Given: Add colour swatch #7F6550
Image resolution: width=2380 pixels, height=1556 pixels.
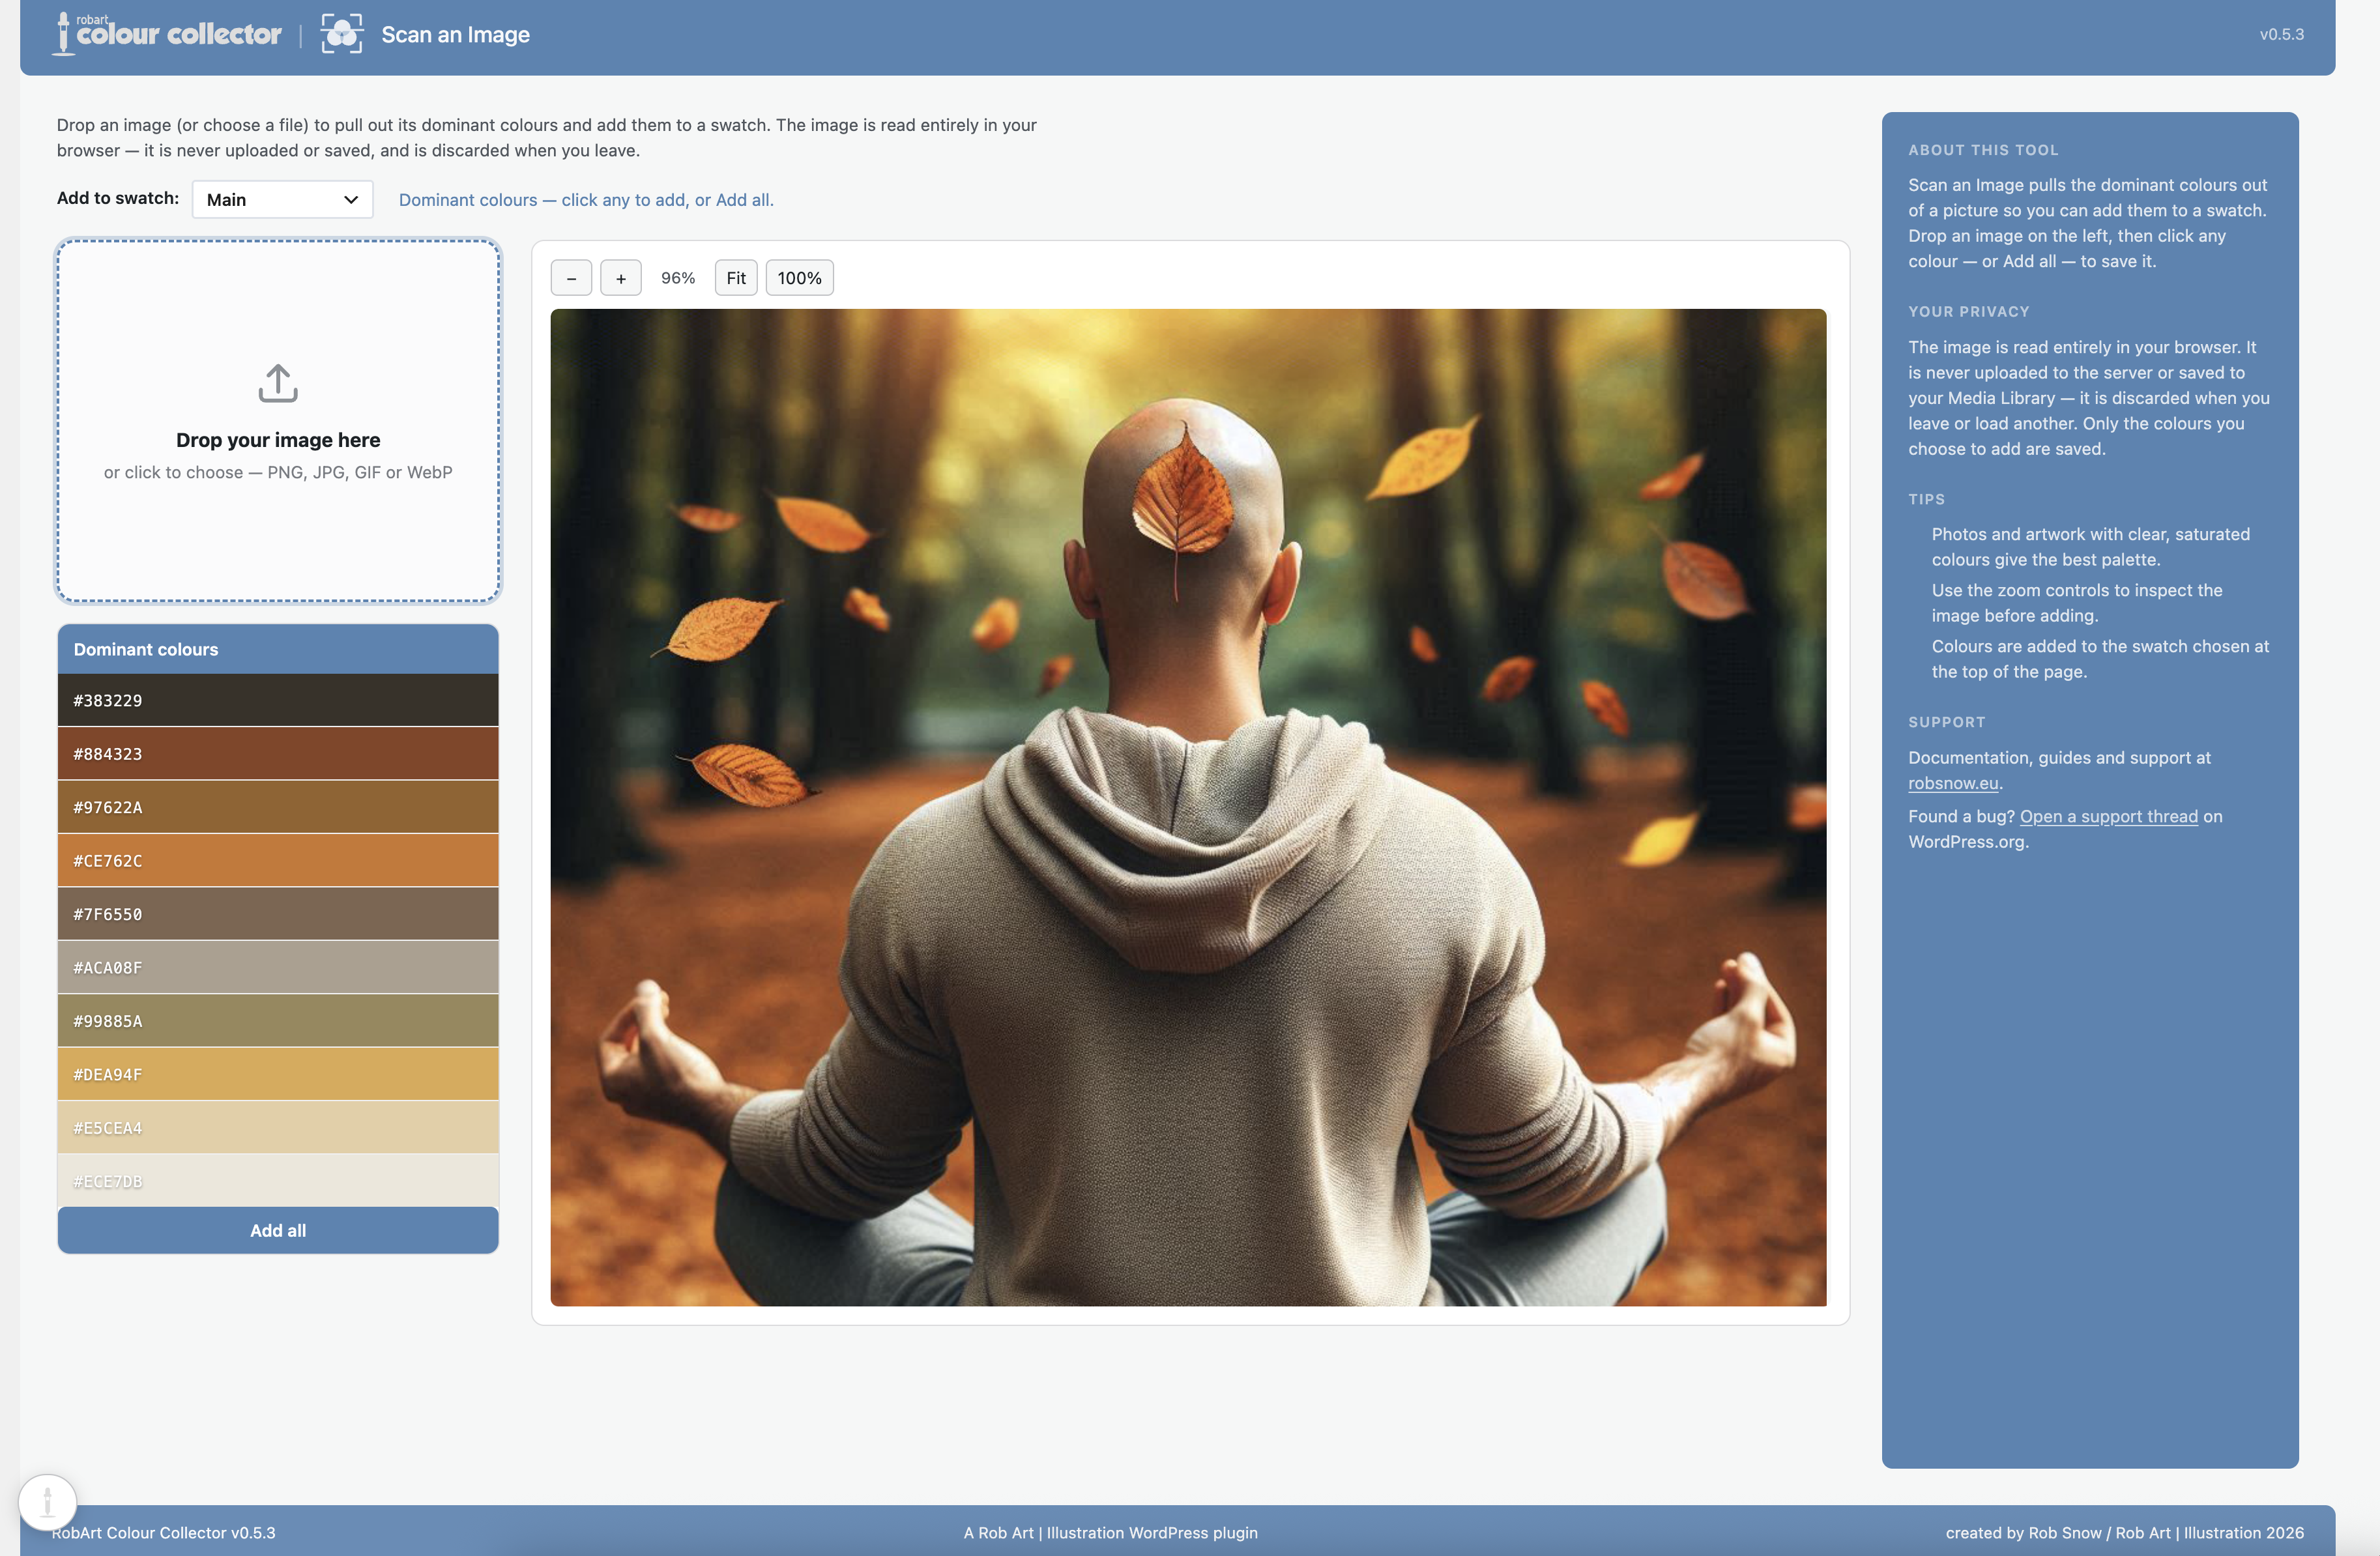Looking at the screenshot, I should coord(278,914).
